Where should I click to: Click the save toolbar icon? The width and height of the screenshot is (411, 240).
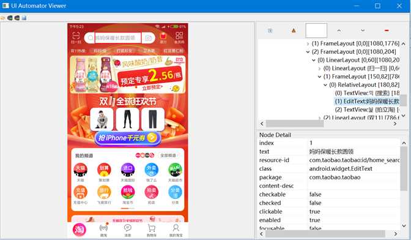coord(24,18)
